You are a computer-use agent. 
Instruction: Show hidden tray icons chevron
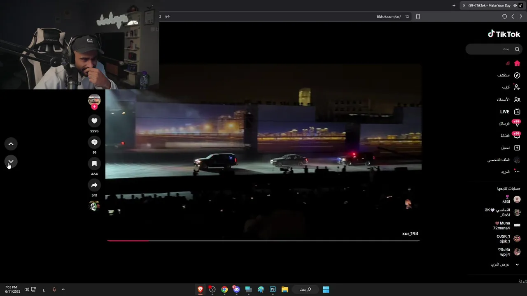pos(63,289)
